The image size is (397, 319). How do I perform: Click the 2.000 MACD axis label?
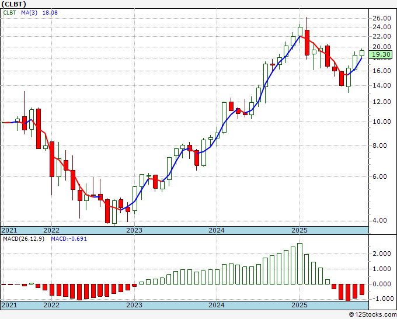point(382,254)
